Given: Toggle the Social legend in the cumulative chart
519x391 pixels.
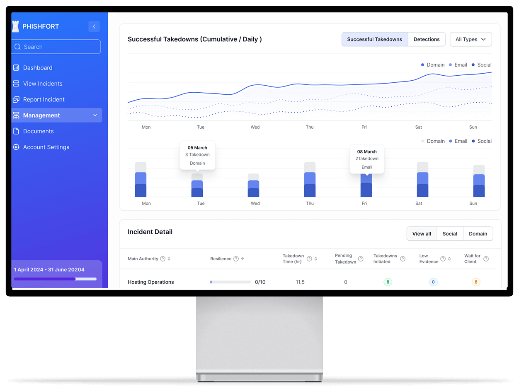Looking at the screenshot, I should pos(481,65).
